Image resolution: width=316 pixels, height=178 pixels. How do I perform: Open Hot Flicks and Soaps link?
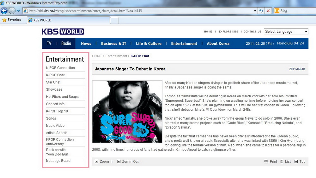coord(62,97)
